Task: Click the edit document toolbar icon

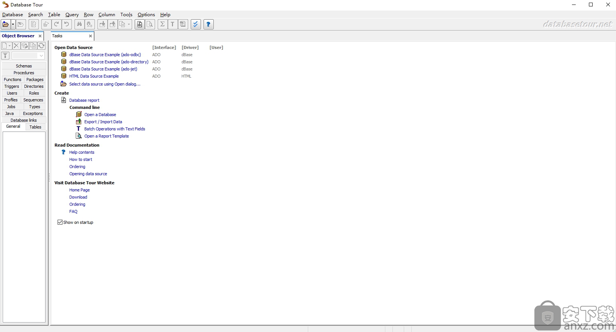Action: tap(33, 24)
